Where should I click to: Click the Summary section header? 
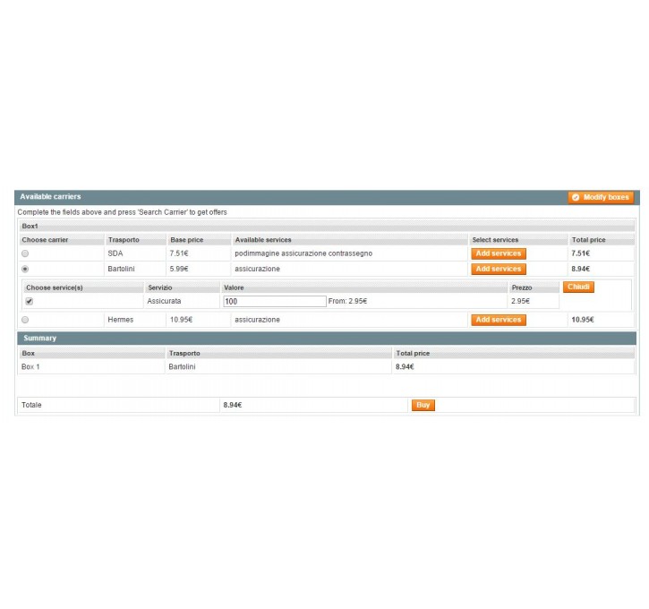pyautogui.click(x=38, y=339)
